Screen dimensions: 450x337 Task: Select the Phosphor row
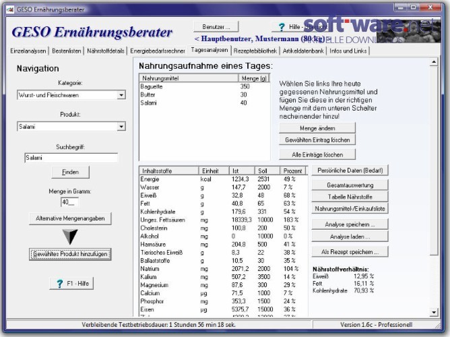tap(223, 301)
